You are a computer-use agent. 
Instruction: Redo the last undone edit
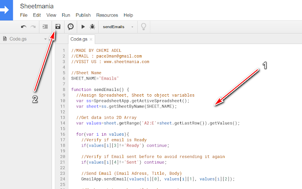pyautogui.click(x=33, y=27)
